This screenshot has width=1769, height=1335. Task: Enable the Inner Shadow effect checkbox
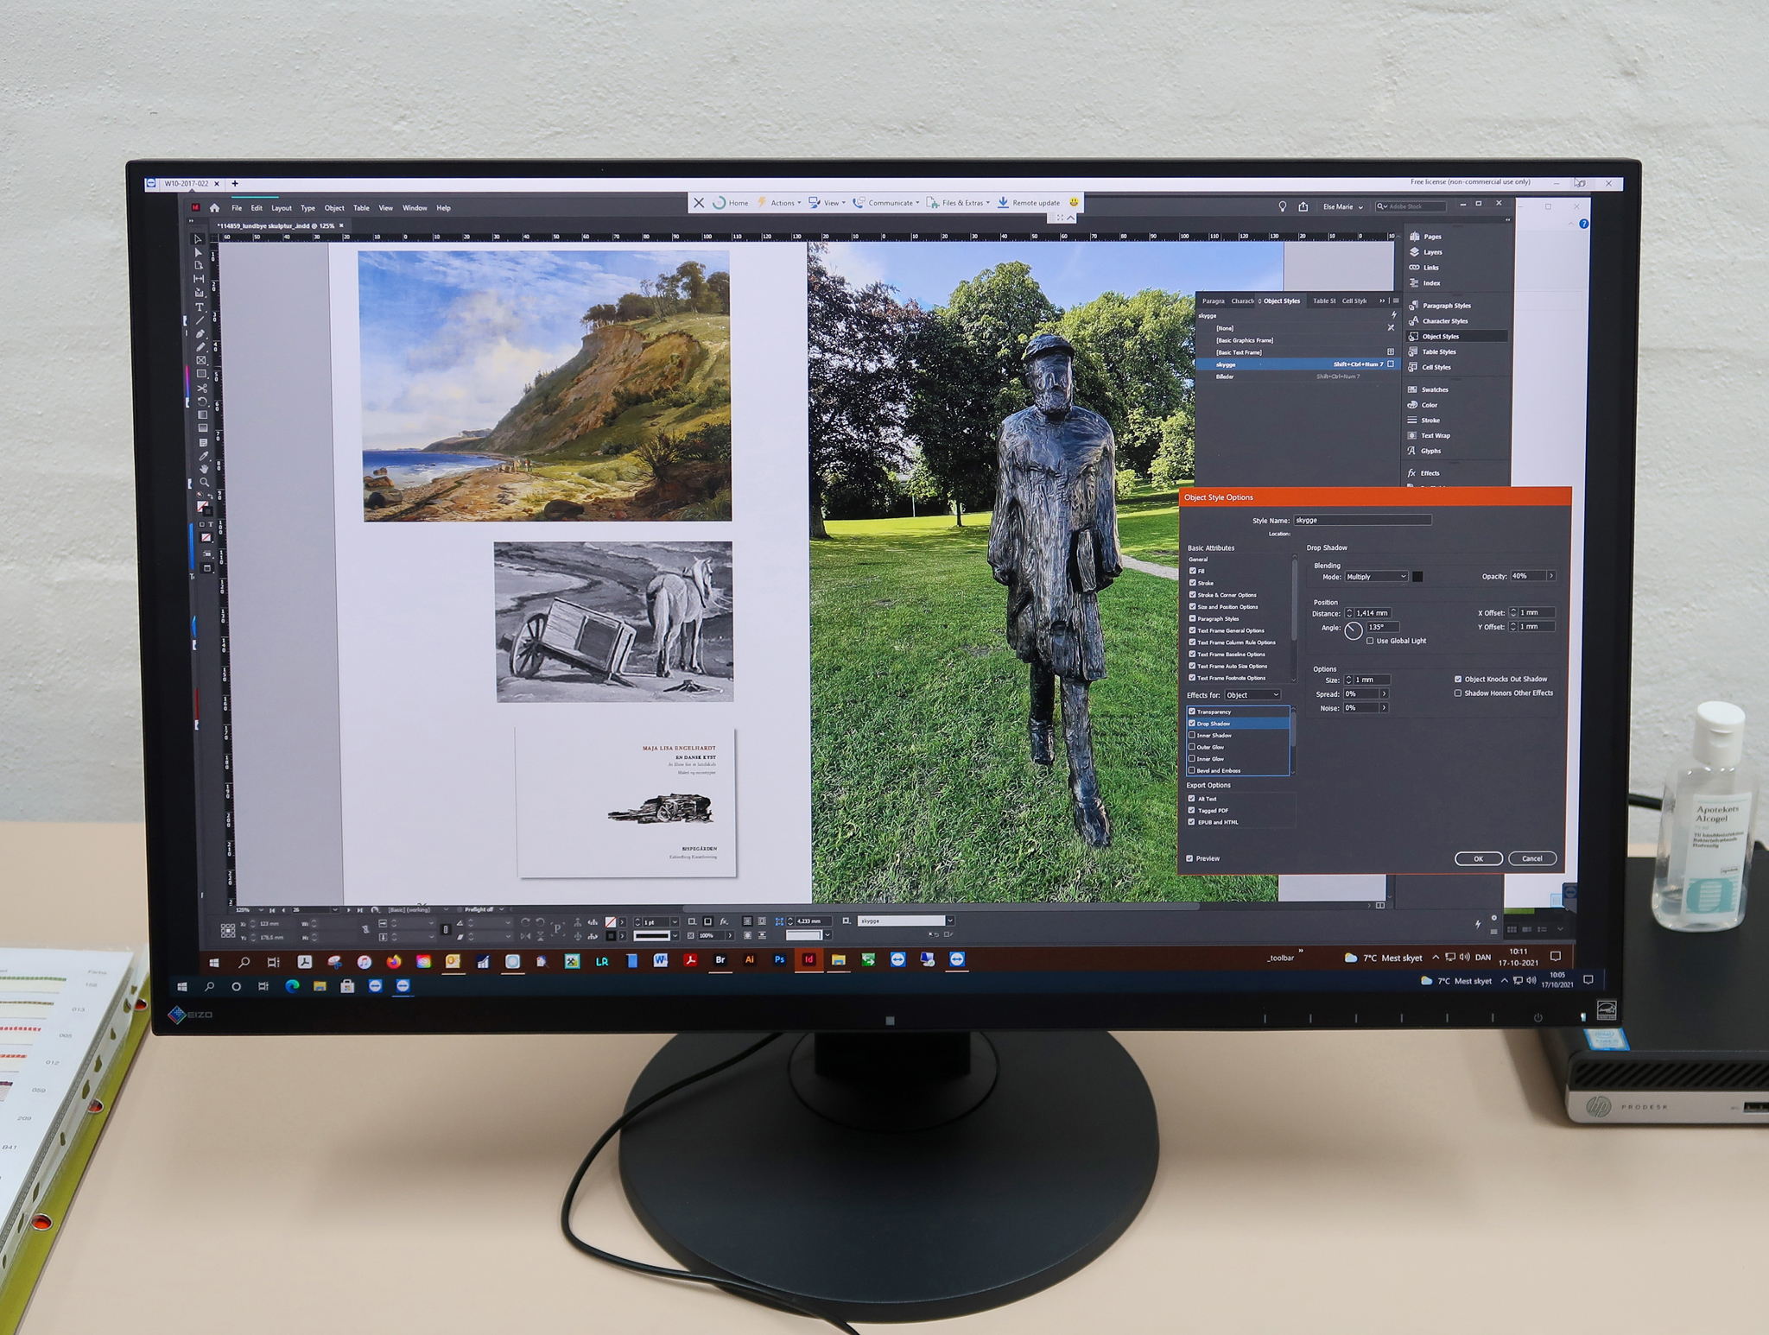1192,736
